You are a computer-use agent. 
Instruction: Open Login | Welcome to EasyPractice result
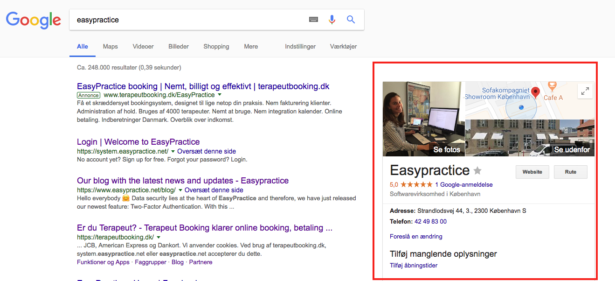pos(138,142)
